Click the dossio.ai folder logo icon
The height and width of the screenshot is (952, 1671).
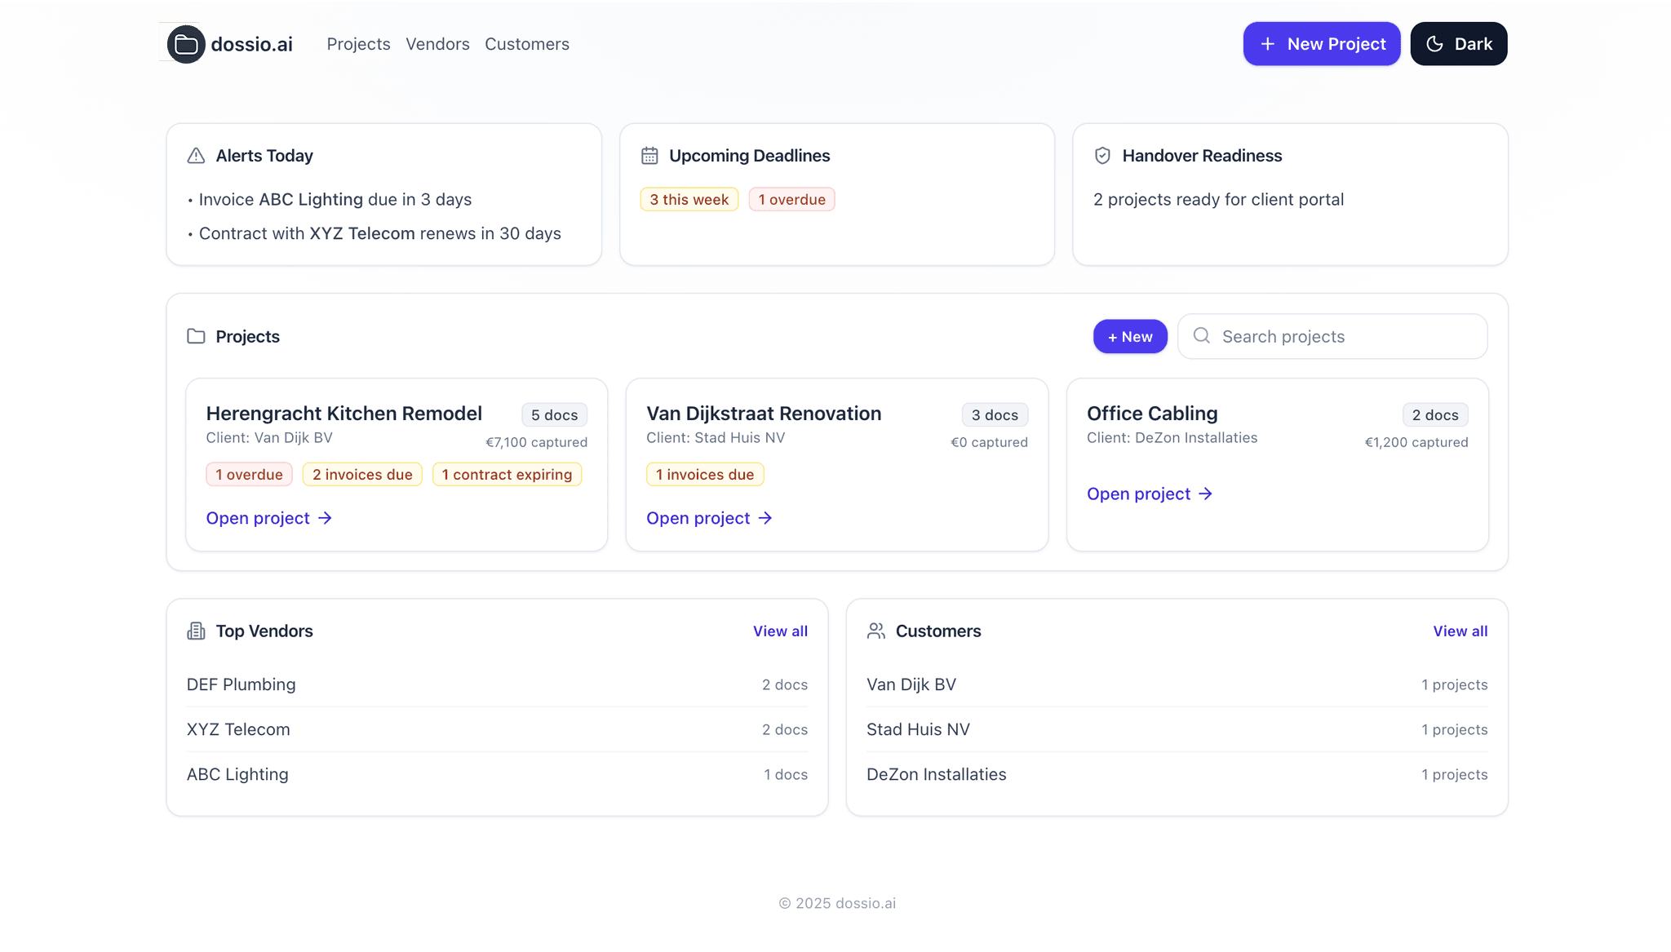pyautogui.click(x=186, y=44)
